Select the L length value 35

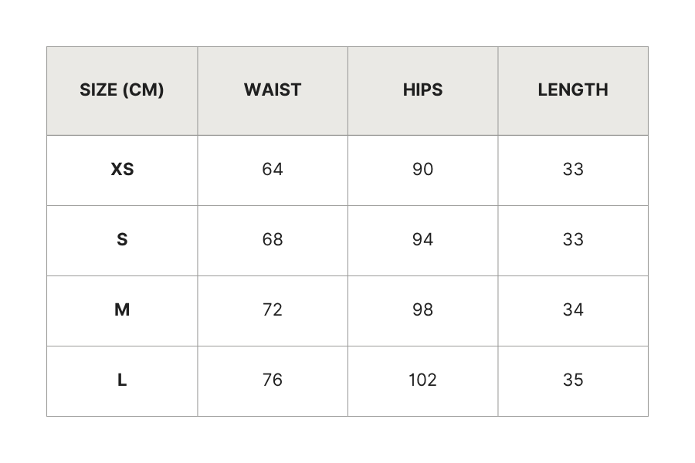click(x=573, y=380)
